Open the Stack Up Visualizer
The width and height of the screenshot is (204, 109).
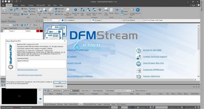[17, 11]
